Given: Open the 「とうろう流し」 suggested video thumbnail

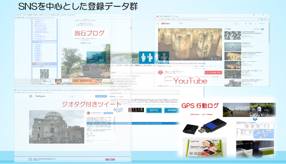Looking at the screenshot, I should pyautogui.click(x=233, y=65).
